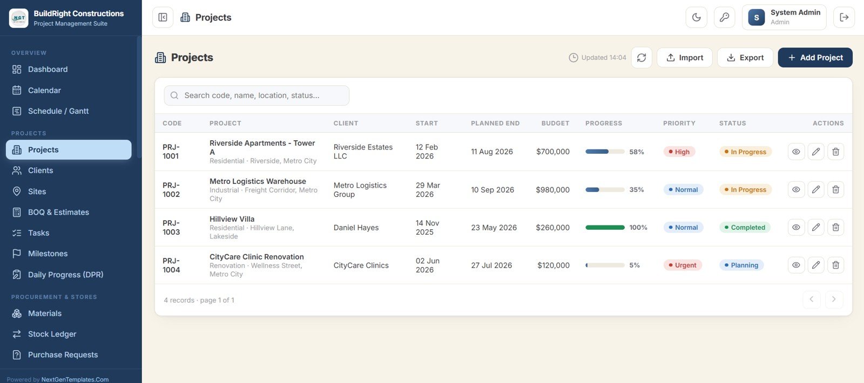Click the Add Project button

(815, 58)
